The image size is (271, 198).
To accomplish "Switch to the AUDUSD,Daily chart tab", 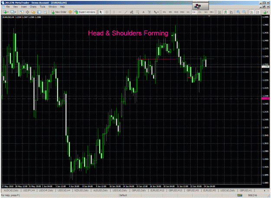I will [x=101, y=190].
